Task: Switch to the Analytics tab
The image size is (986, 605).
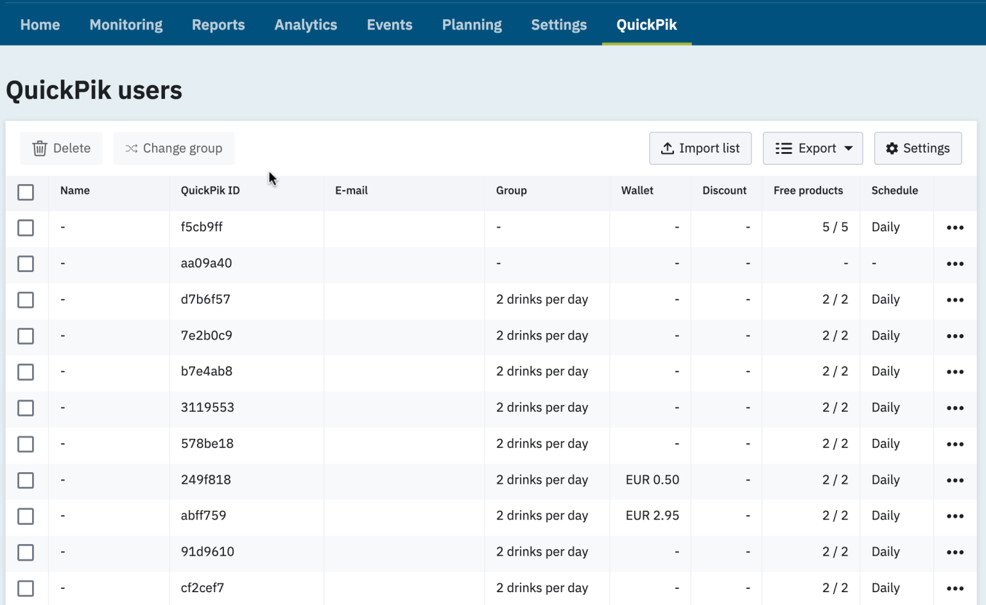Action: coord(306,24)
